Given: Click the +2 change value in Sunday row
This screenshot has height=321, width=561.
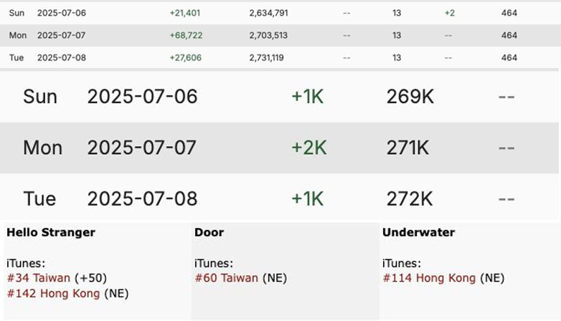Looking at the screenshot, I should tap(450, 13).
